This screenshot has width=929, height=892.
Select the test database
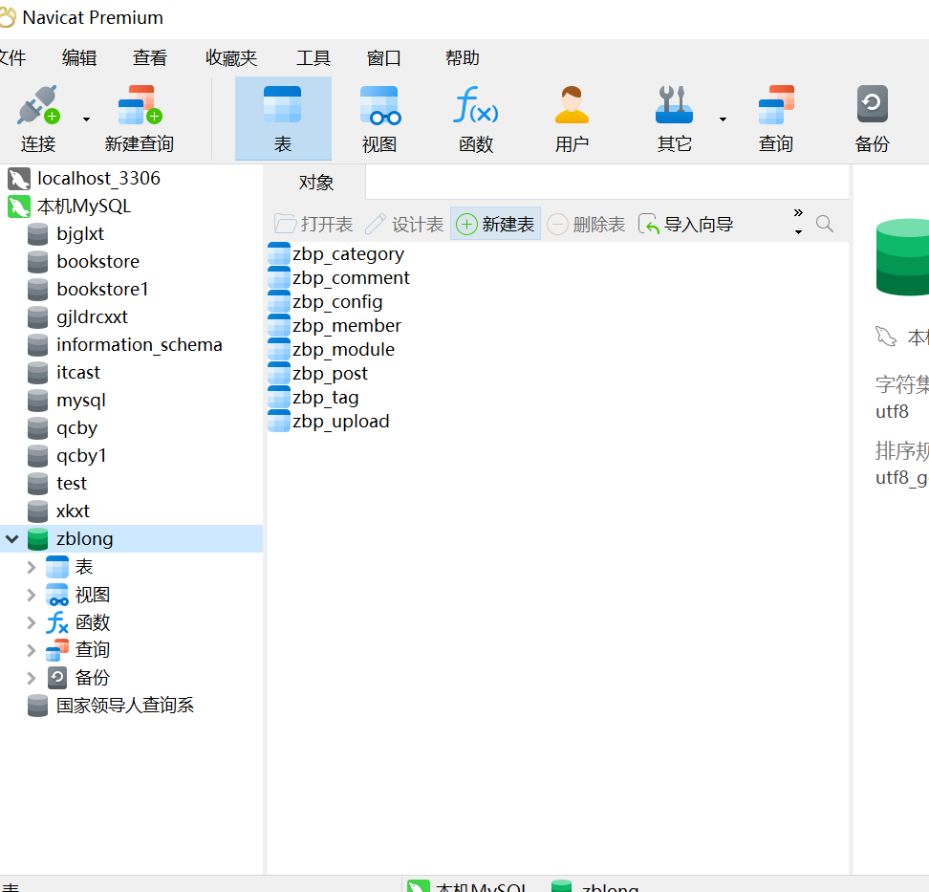[71, 483]
